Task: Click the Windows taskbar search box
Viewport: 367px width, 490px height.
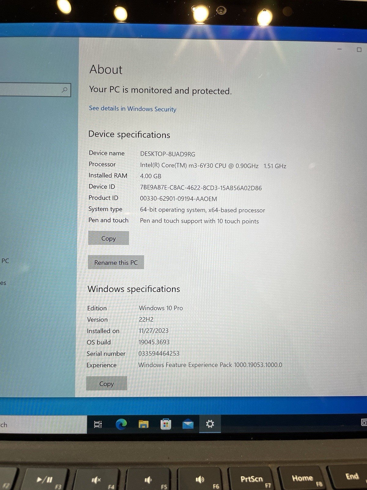Action: [43, 424]
